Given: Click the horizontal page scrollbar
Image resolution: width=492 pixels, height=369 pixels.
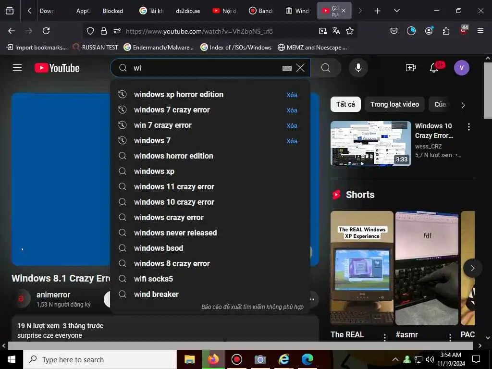Looking at the screenshot, I should click(240, 345).
